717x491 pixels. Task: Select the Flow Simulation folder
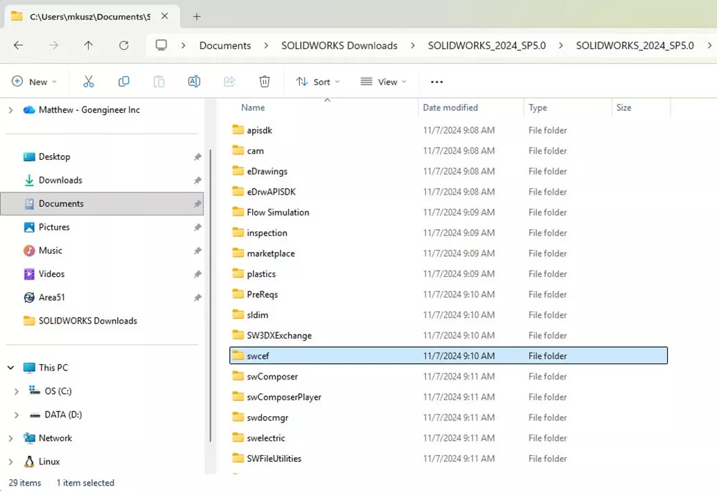(448, 213)
